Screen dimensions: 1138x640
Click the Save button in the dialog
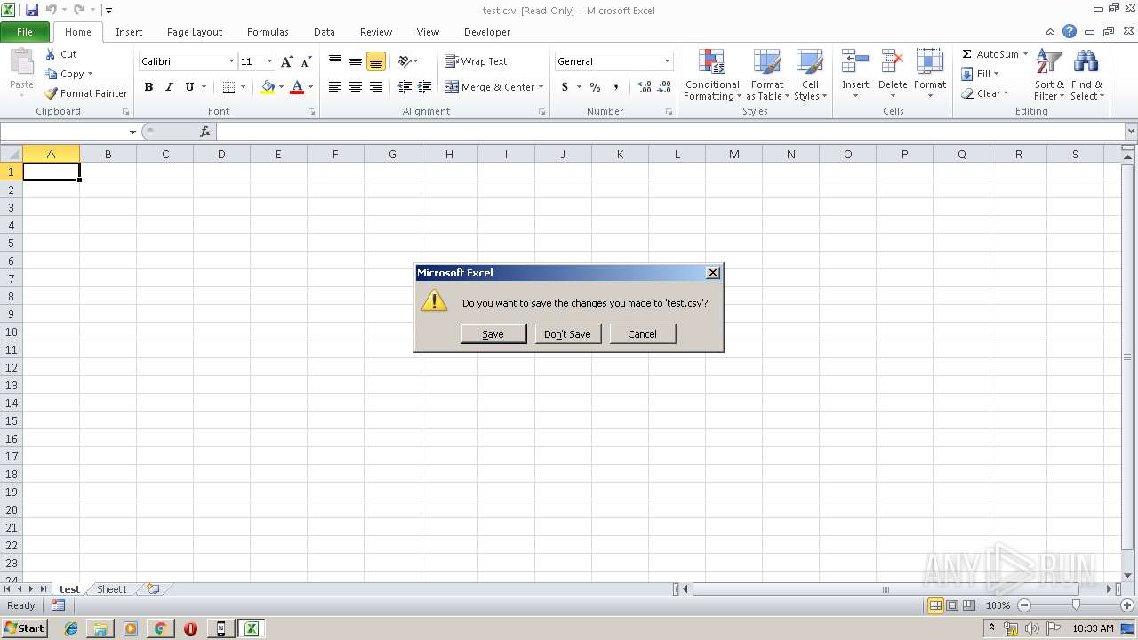tap(493, 334)
